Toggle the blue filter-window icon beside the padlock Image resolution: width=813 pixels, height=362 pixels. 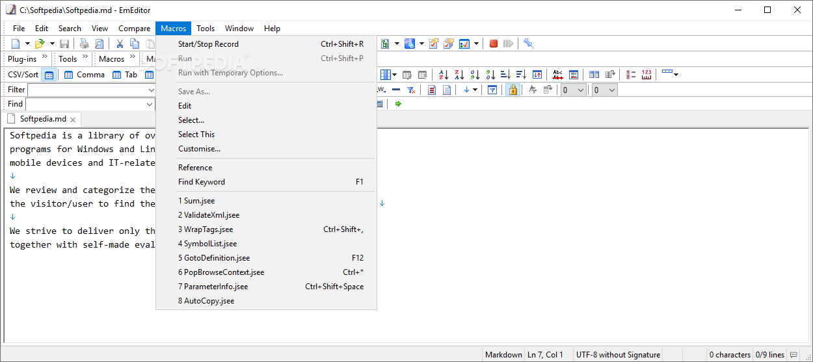492,90
